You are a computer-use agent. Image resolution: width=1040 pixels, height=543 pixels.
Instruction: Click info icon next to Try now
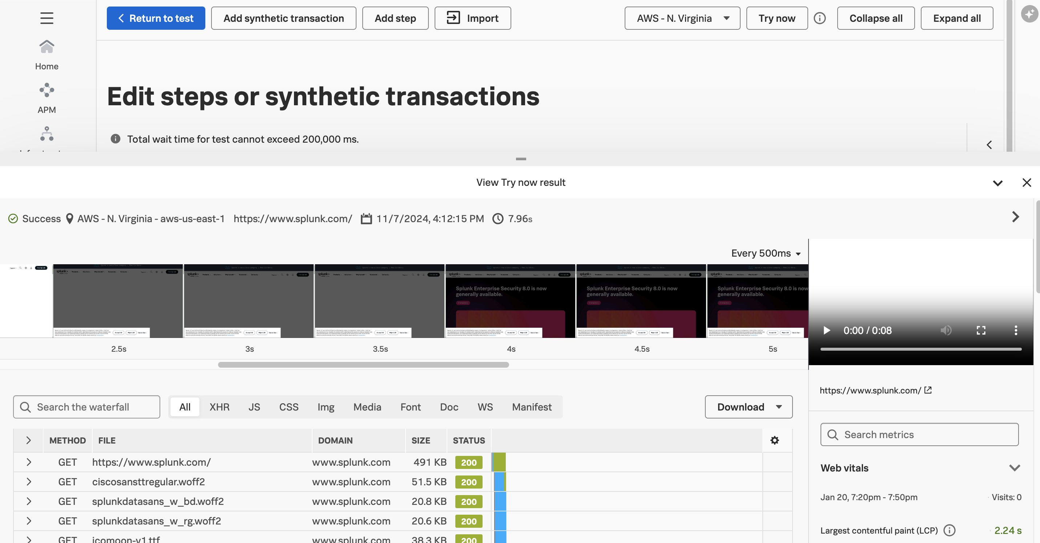(x=819, y=18)
